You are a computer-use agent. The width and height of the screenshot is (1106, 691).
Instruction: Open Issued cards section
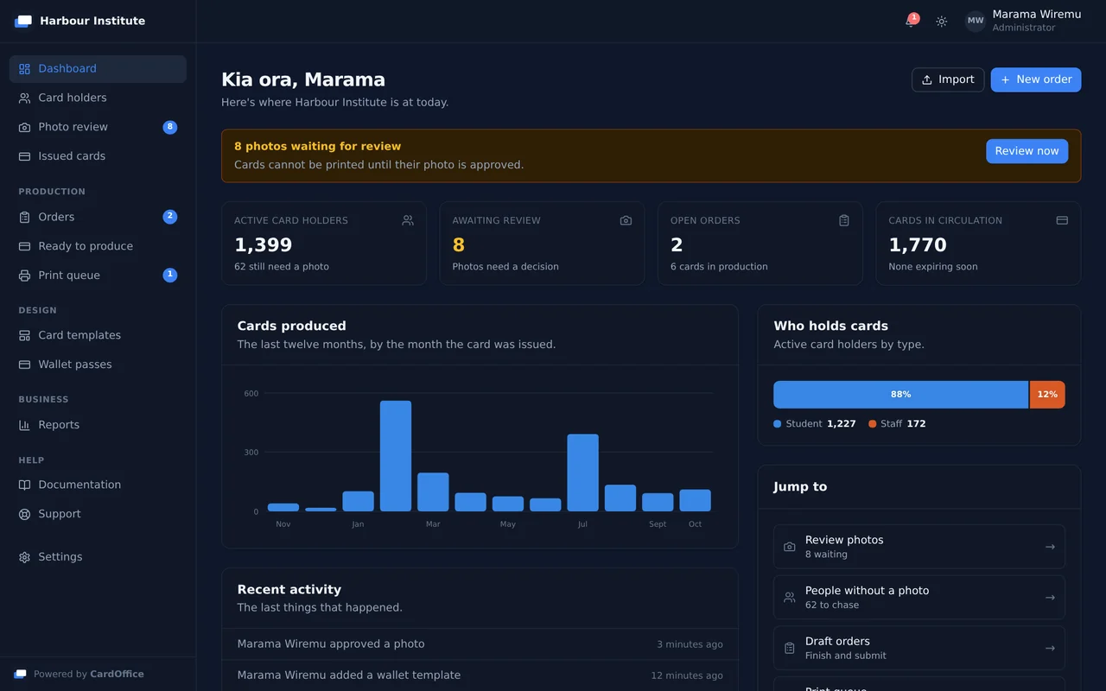(x=98, y=156)
